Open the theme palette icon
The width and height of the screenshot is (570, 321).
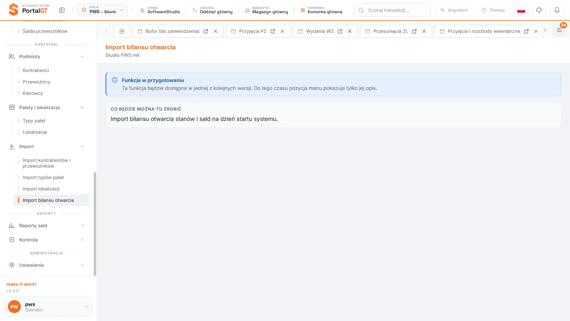(x=539, y=10)
